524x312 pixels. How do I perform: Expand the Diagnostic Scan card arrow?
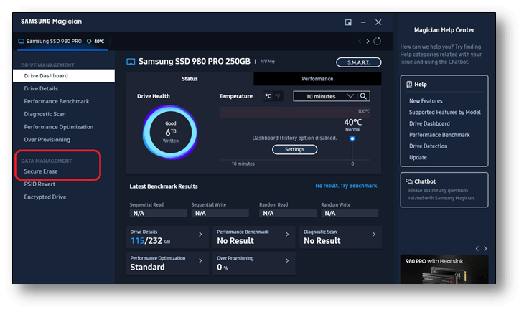point(373,235)
